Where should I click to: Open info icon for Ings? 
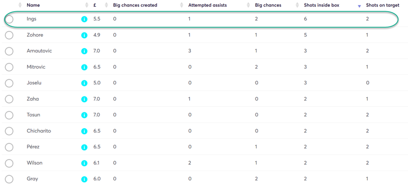84,19
